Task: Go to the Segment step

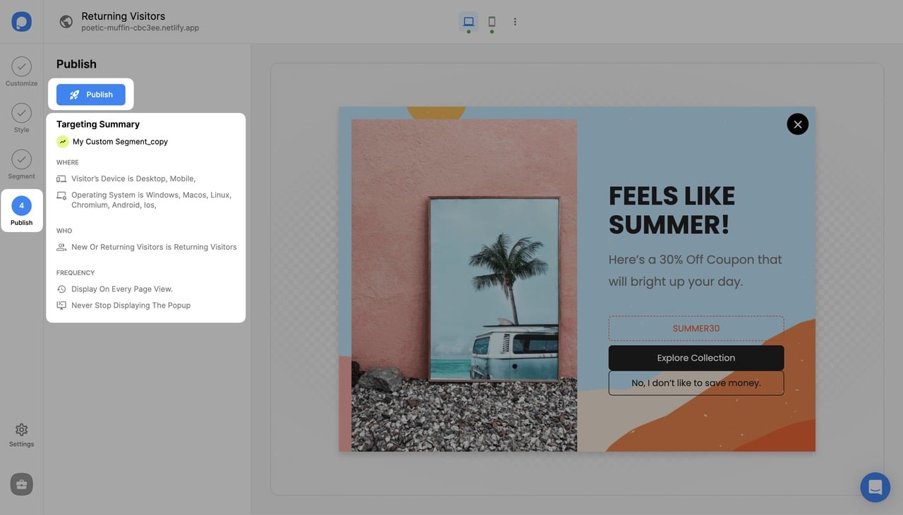Action: [x=21, y=165]
